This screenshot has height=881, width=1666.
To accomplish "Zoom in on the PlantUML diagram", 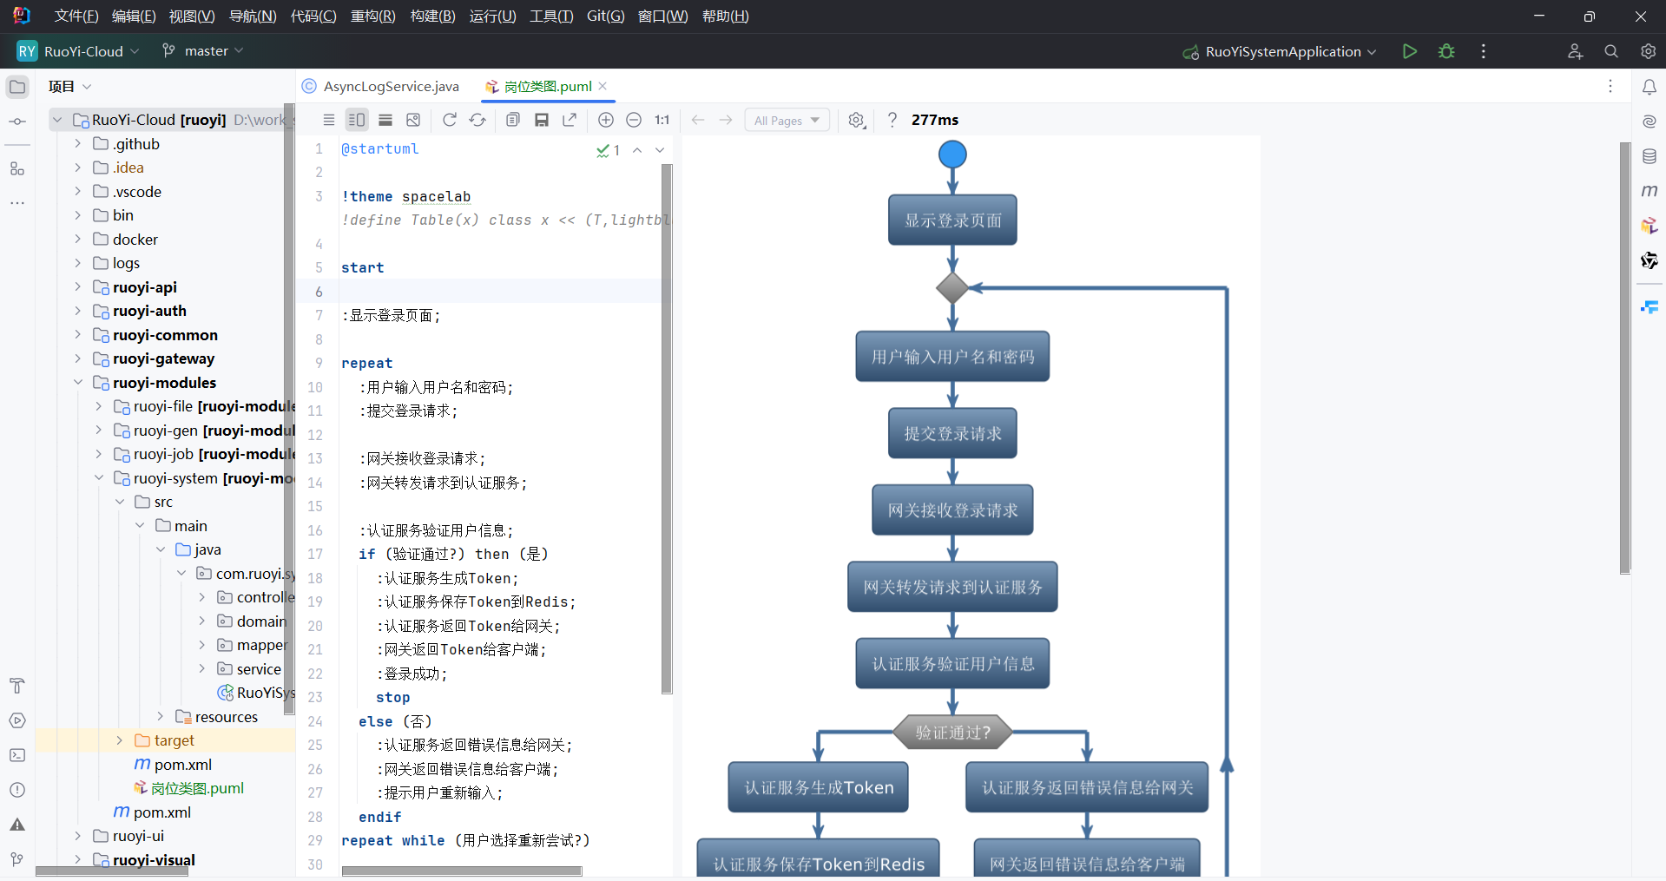I will click(x=606, y=120).
